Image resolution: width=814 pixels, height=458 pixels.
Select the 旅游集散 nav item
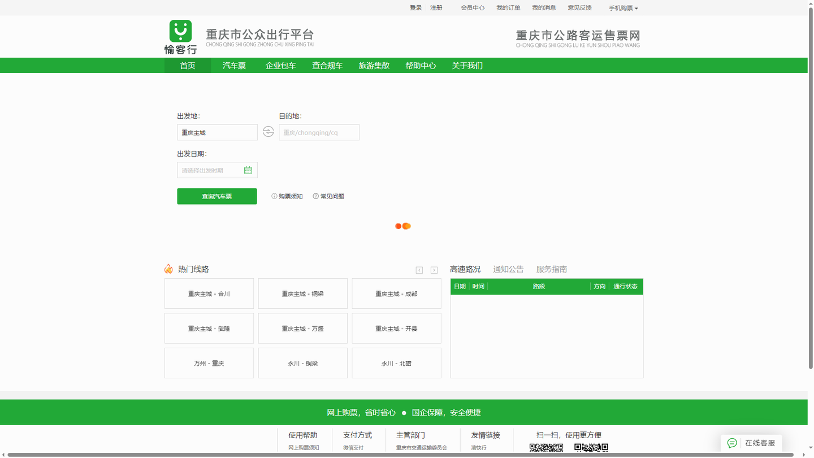[x=374, y=66]
